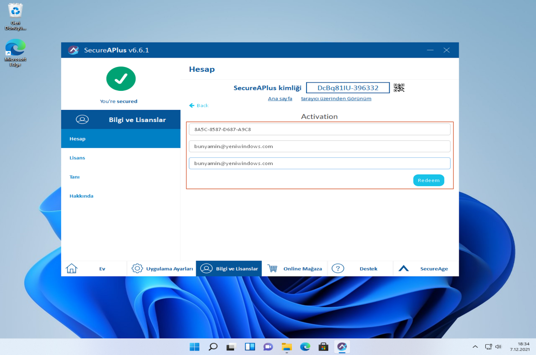Click SecureAPlus icon in the taskbar

click(x=342, y=347)
